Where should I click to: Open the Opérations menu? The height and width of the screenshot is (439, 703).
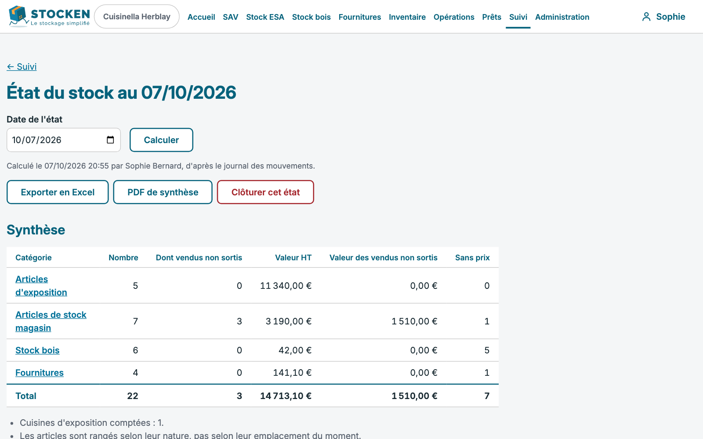[454, 17]
